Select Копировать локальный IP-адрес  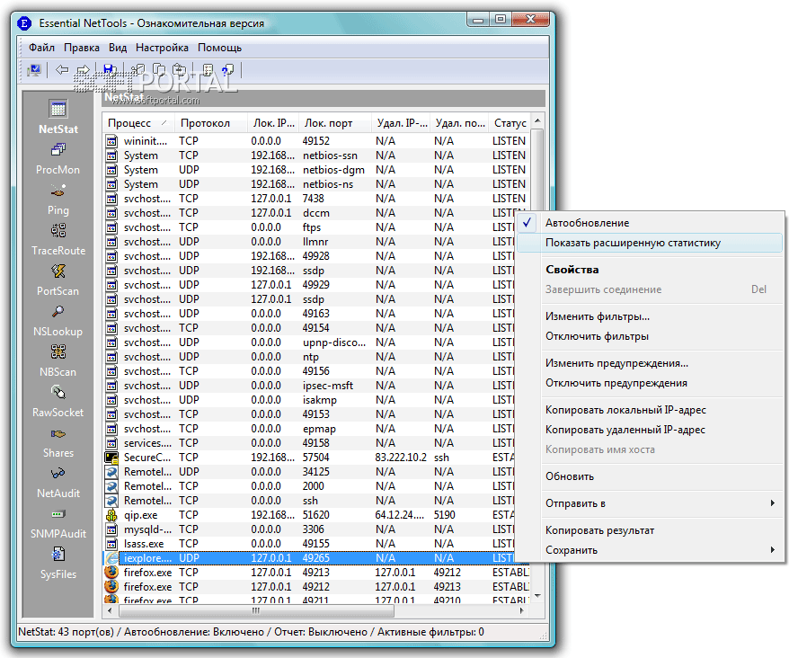[x=650, y=410]
